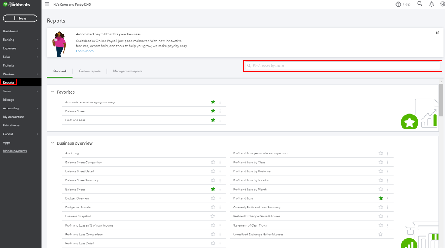Expand the Taxes sidebar submenu
The image size is (445, 248).
coord(37,91)
